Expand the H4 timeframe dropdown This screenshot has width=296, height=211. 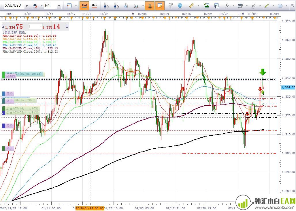(x=59, y=6)
